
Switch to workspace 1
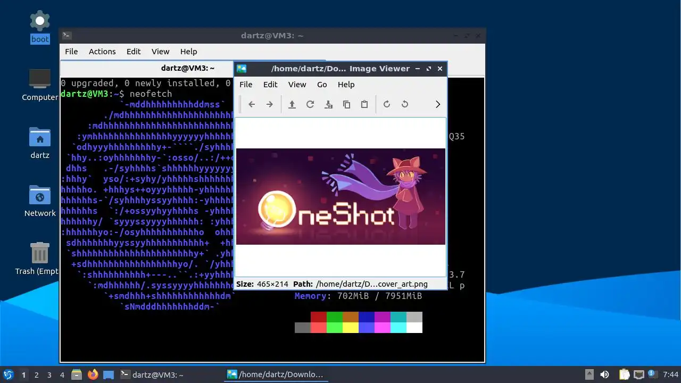23,375
